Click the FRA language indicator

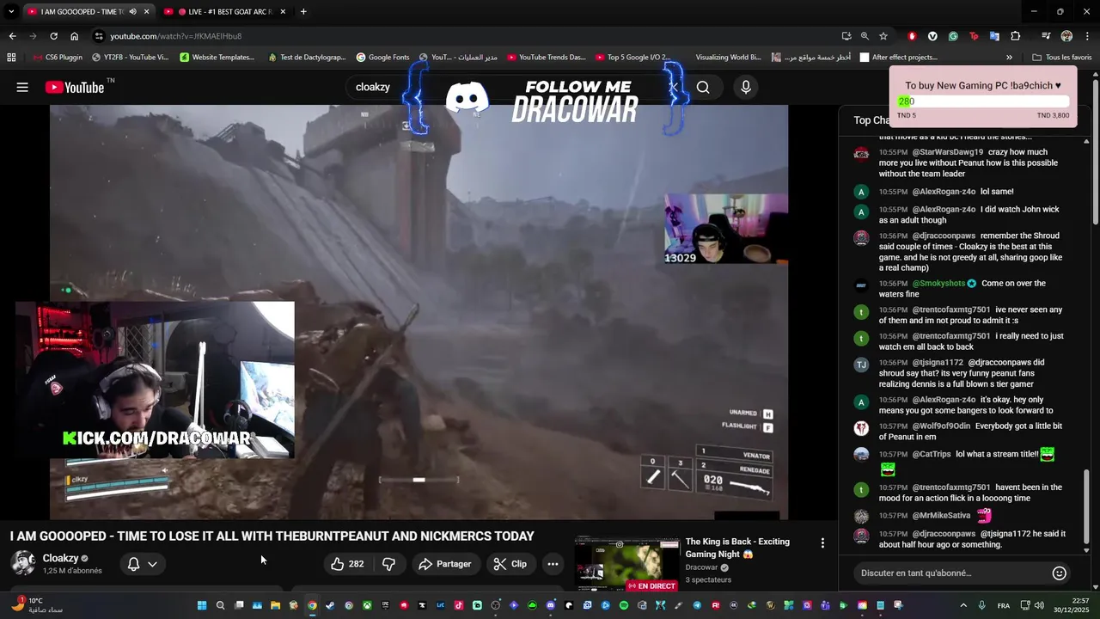1003,605
